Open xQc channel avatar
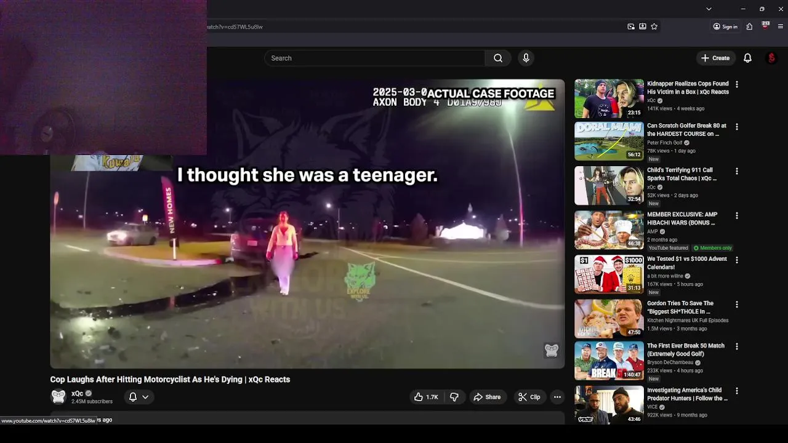 point(58,397)
